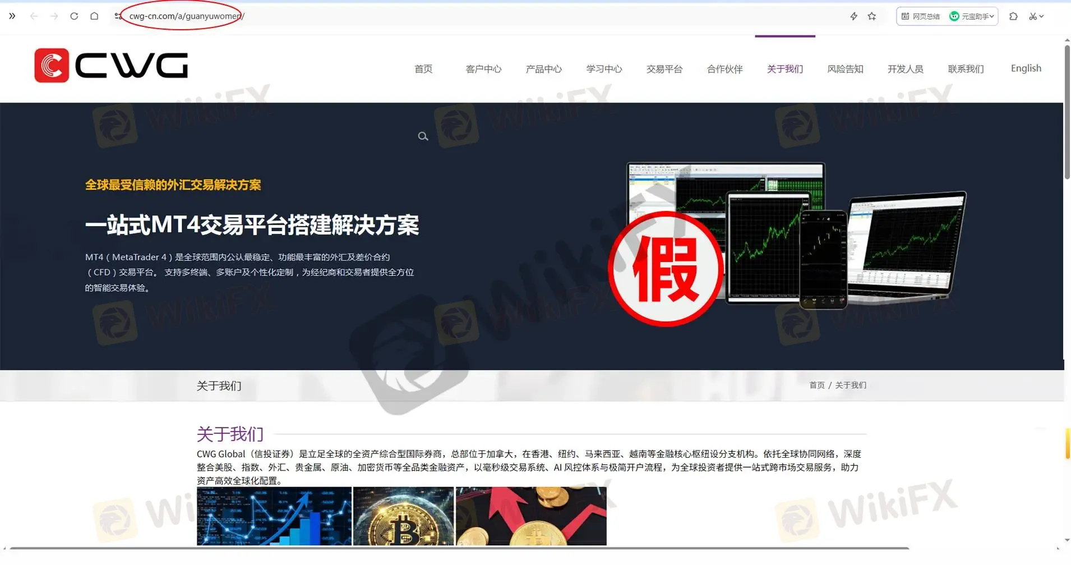This screenshot has width=1071, height=565.
Task: Click the paragraph starting with CWG Global（信投证券）
Action: point(529,467)
